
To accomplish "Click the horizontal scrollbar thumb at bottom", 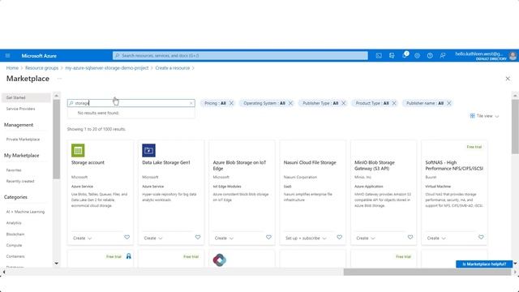I will (x=427, y=272).
